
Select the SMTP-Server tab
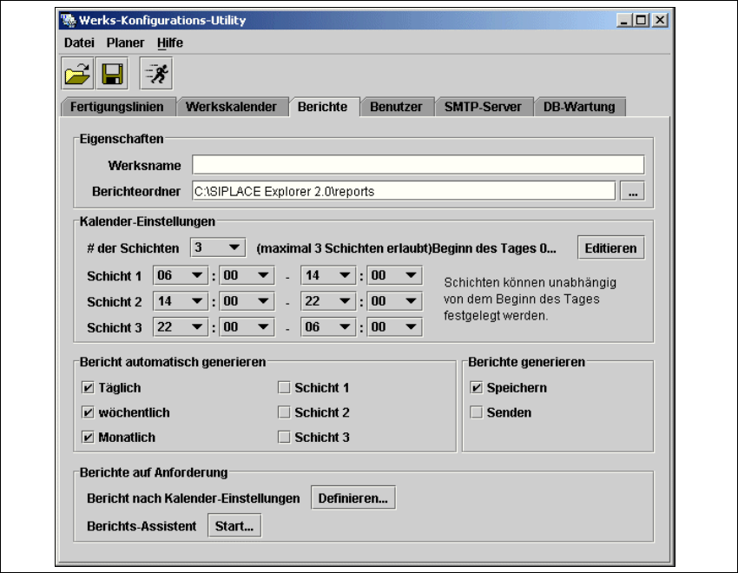tap(483, 107)
